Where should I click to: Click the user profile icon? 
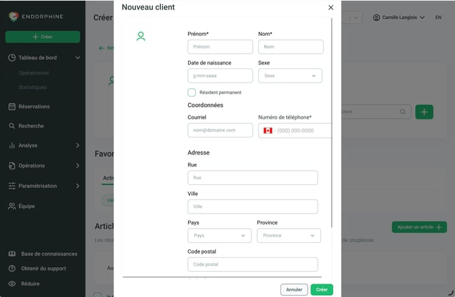coord(376,18)
